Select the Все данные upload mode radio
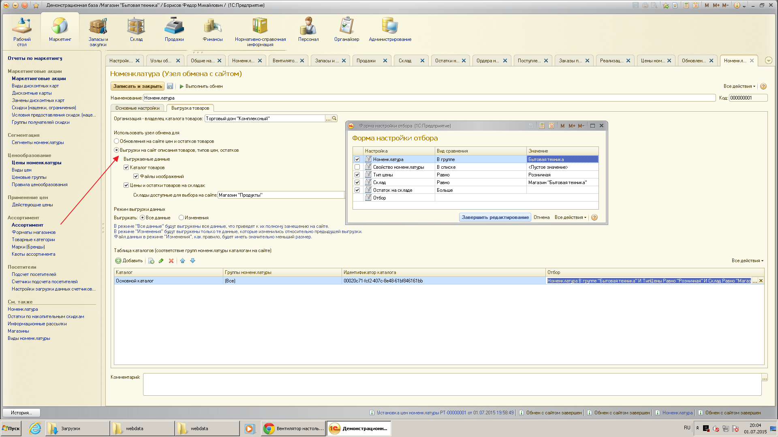778x437 pixels. coord(142,218)
